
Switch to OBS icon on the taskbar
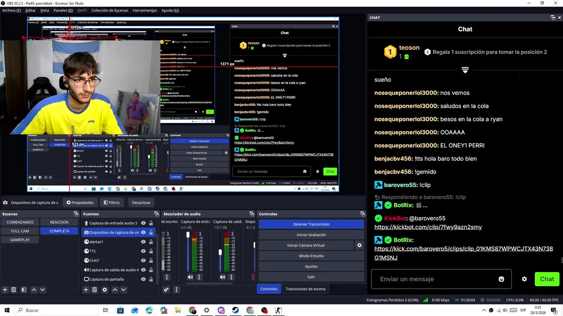[x=264, y=310]
